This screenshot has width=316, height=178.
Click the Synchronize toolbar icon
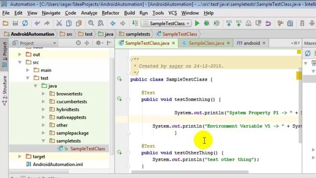coord(25,23)
